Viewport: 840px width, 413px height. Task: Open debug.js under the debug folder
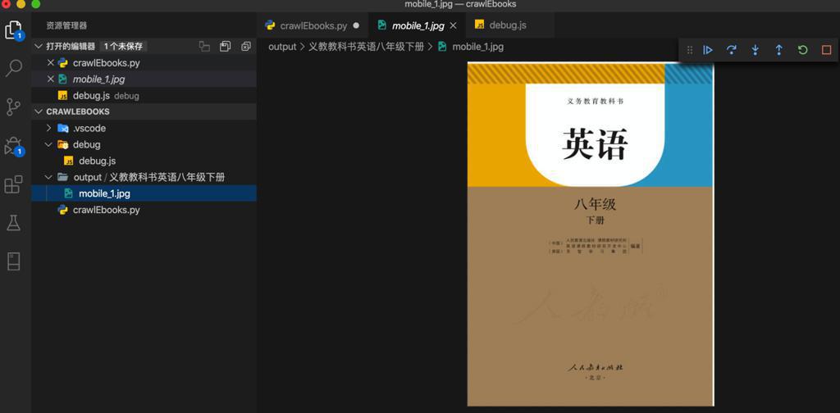pyautogui.click(x=144, y=161)
